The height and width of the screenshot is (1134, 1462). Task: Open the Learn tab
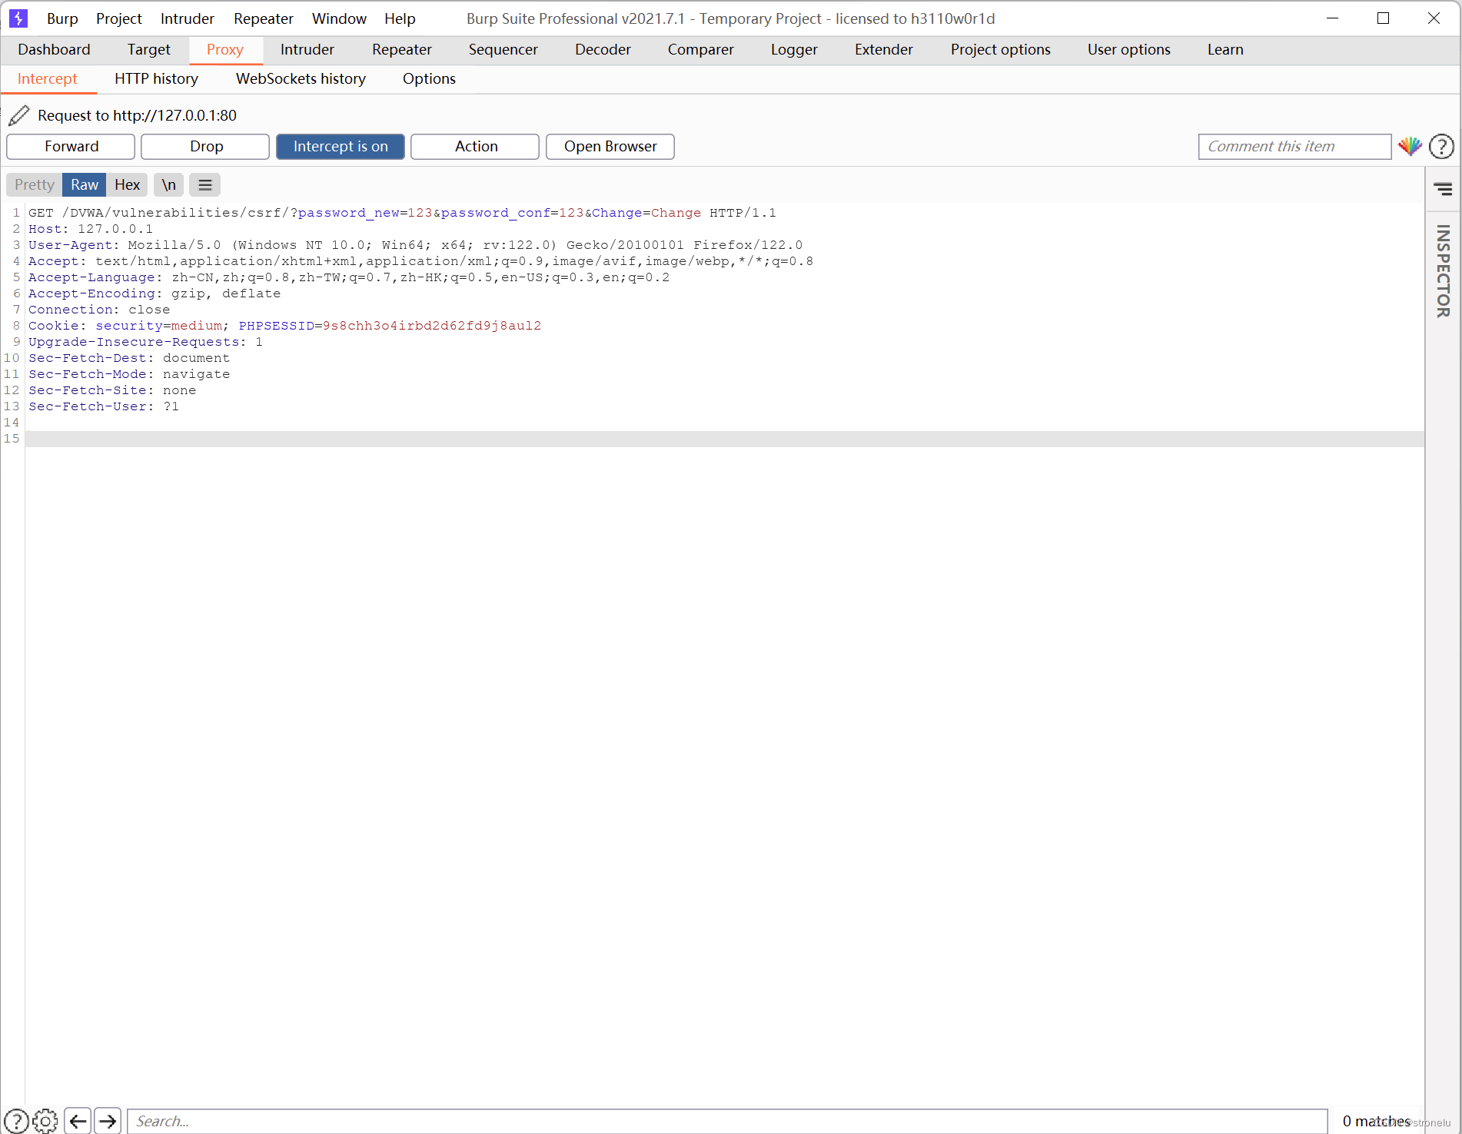click(1225, 49)
